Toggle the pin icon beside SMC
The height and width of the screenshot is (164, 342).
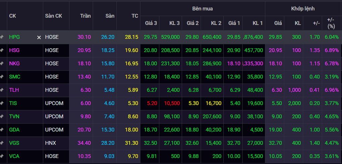pyautogui.click(x=2, y=77)
